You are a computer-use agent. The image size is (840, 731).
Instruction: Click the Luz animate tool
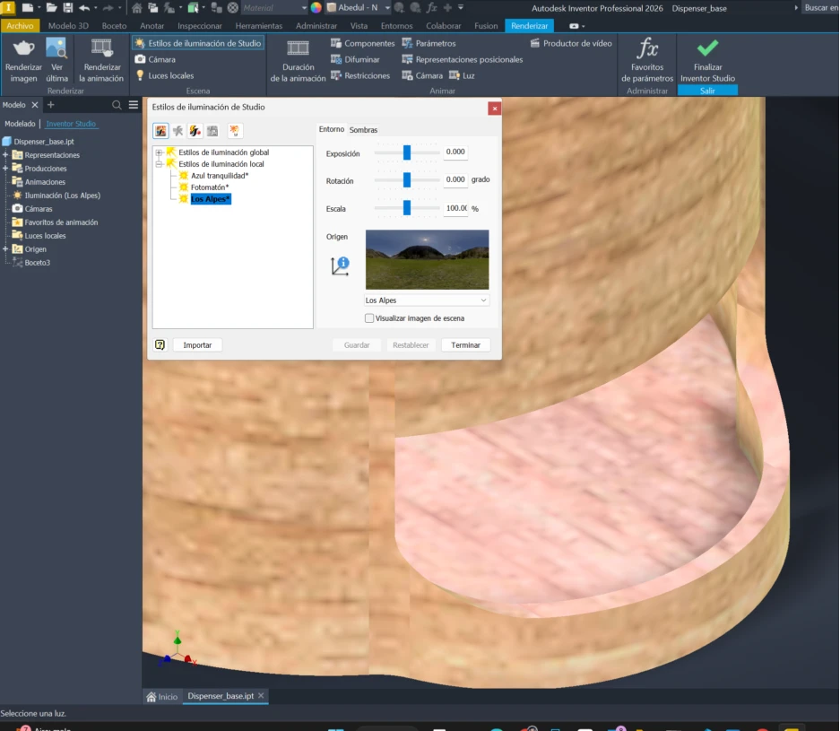(462, 75)
